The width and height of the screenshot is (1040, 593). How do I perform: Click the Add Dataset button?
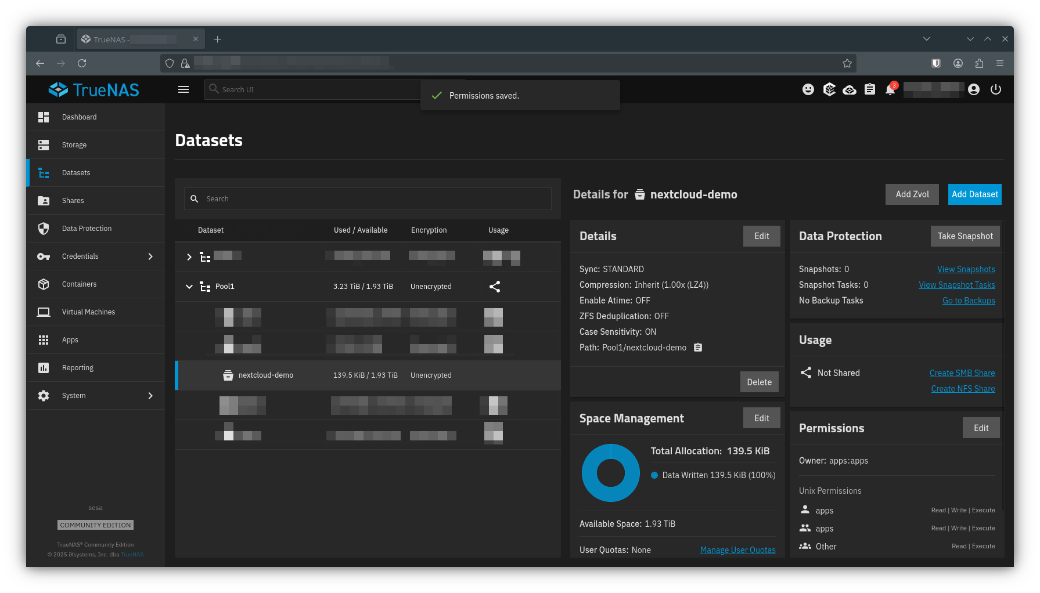pos(974,194)
